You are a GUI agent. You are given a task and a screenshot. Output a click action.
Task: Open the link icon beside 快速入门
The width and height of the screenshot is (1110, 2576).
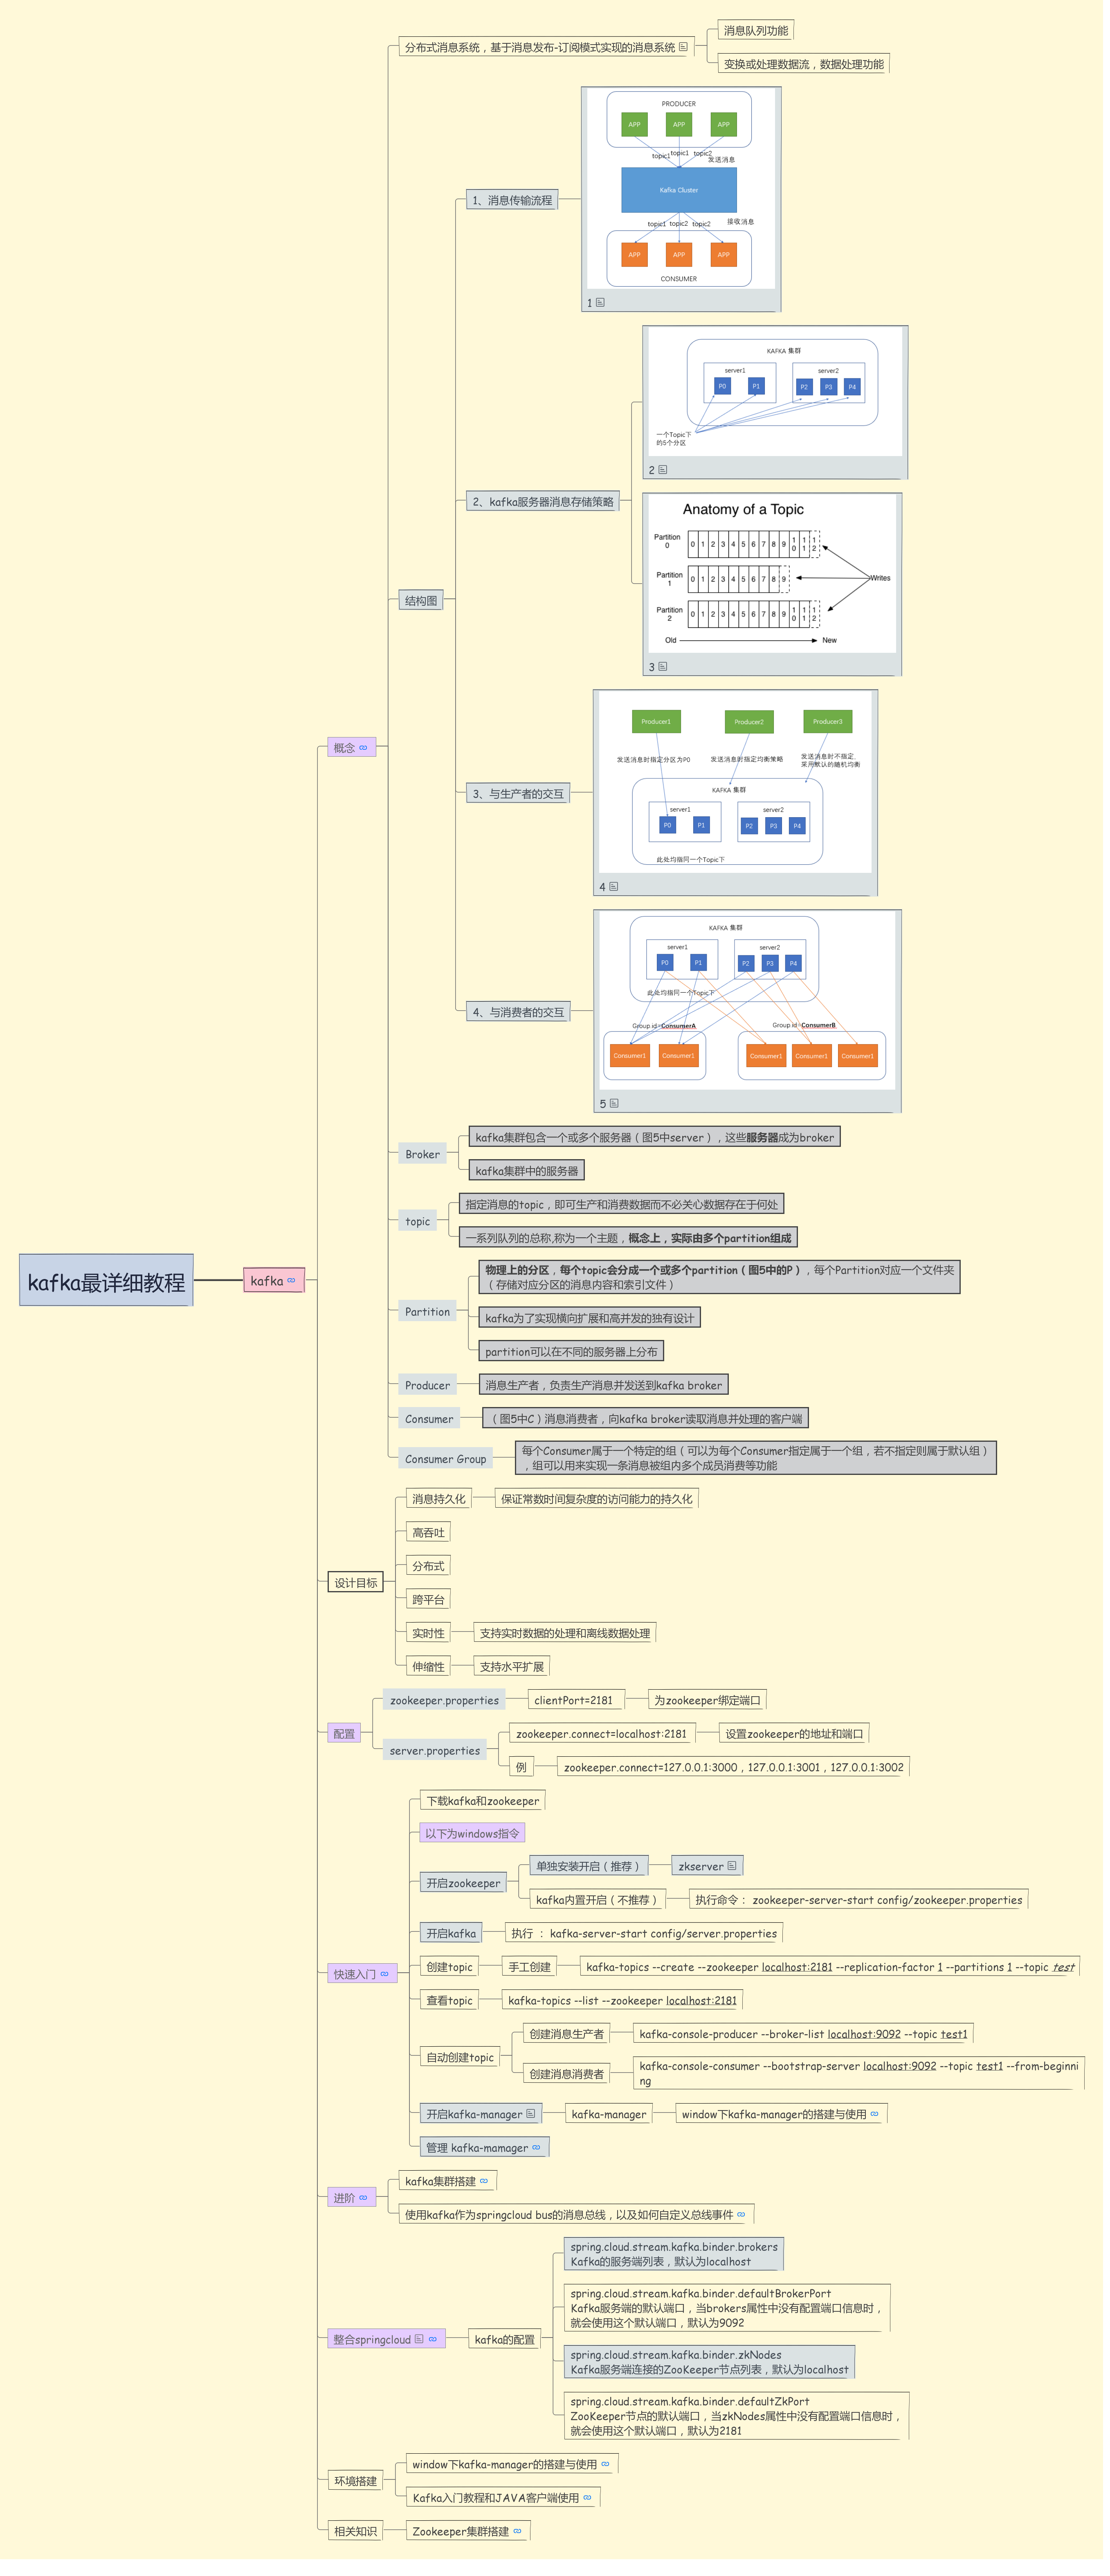coord(386,1986)
